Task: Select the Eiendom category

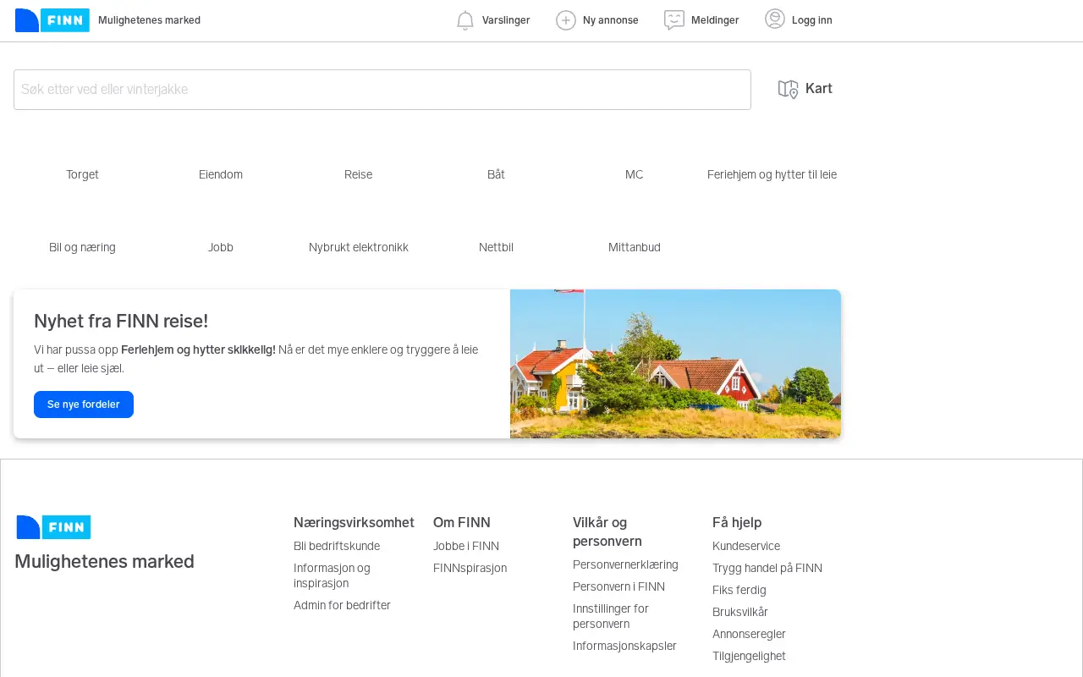Action: click(x=221, y=174)
